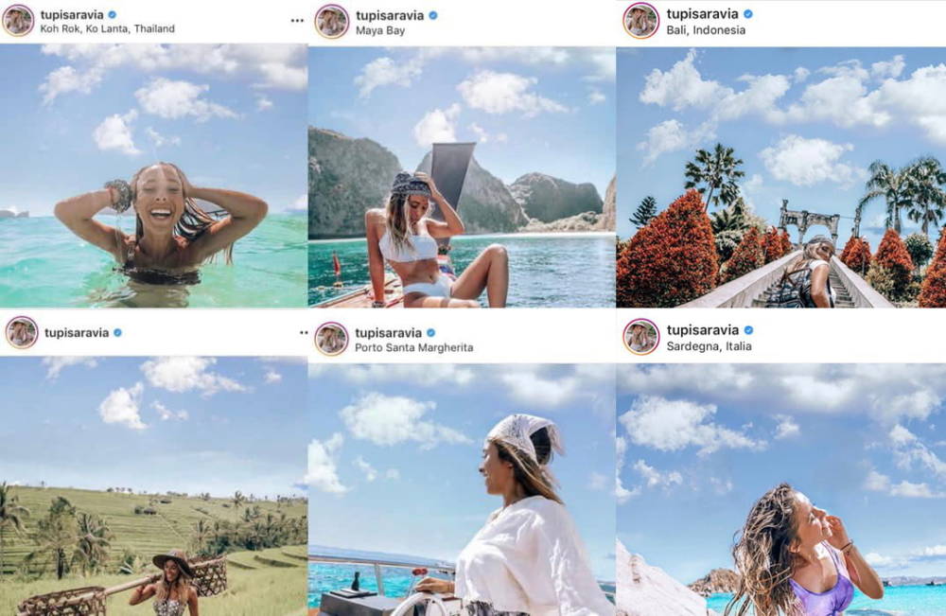Open the rice terrace photo with baskets
946x616 pixels.
tap(154, 485)
